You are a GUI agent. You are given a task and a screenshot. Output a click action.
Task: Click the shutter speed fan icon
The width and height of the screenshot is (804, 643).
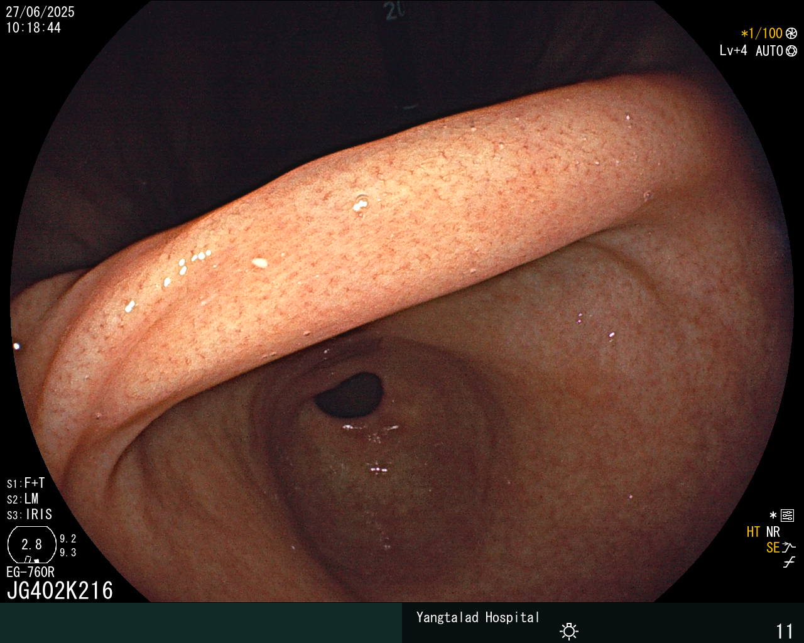click(791, 34)
